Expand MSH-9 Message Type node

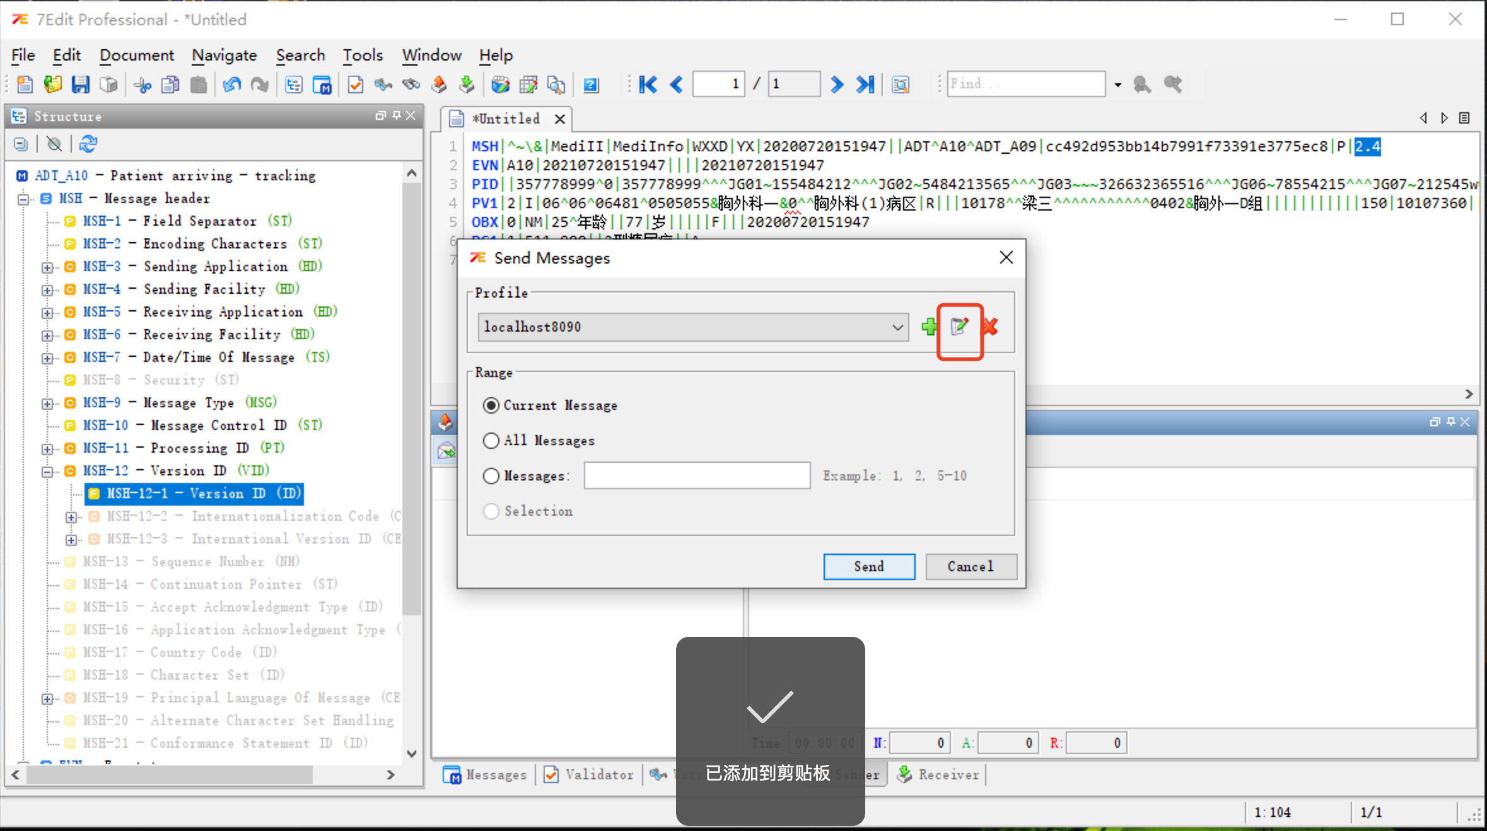[x=47, y=404]
